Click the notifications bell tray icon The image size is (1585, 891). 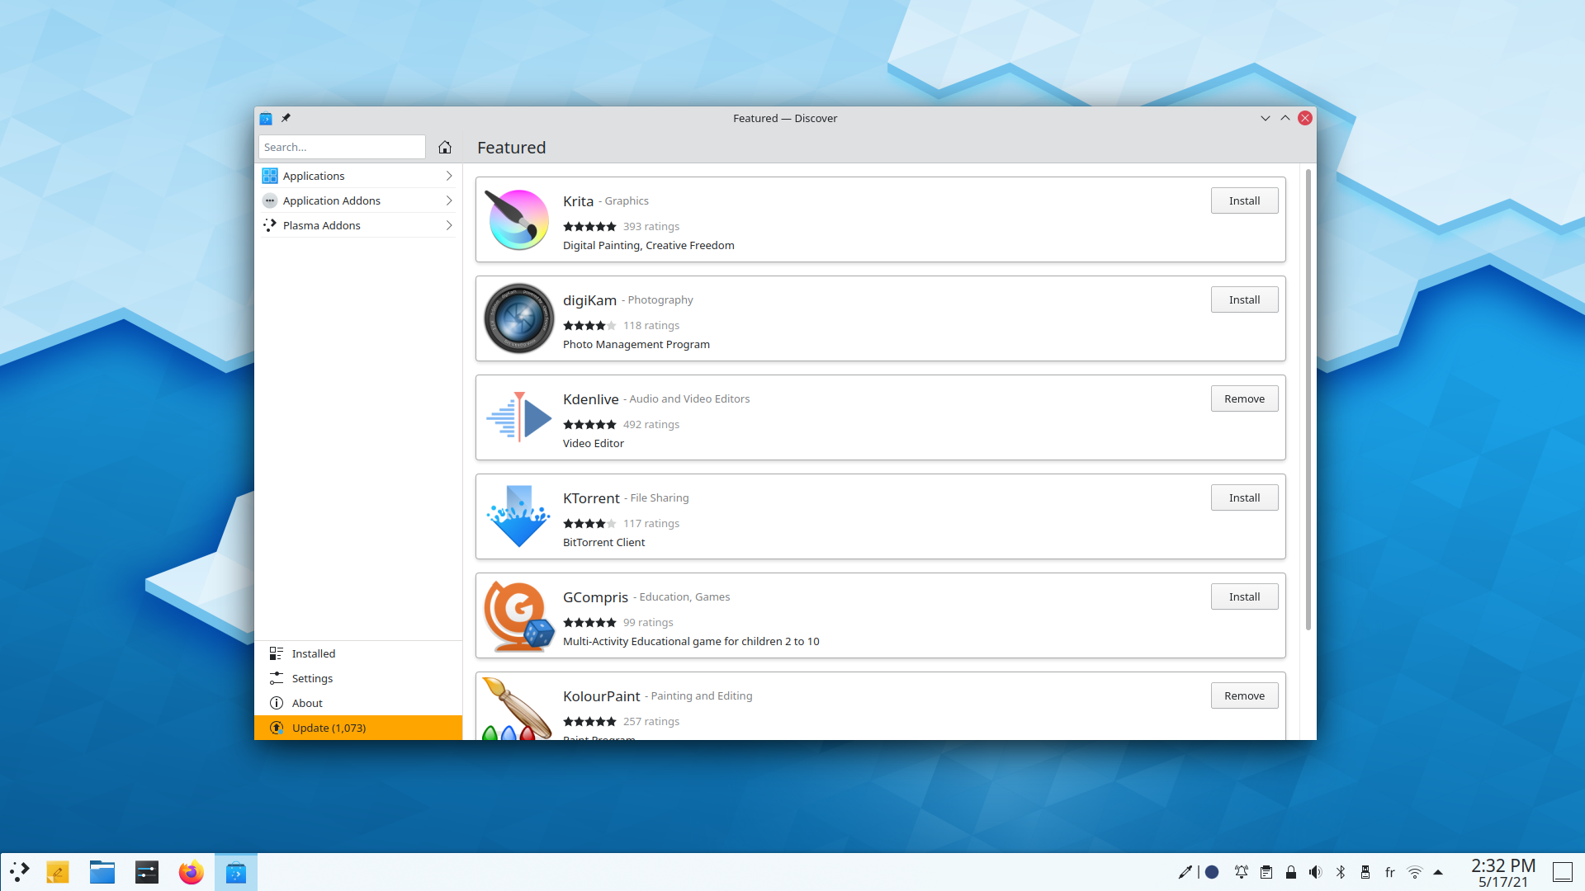[x=1242, y=872]
